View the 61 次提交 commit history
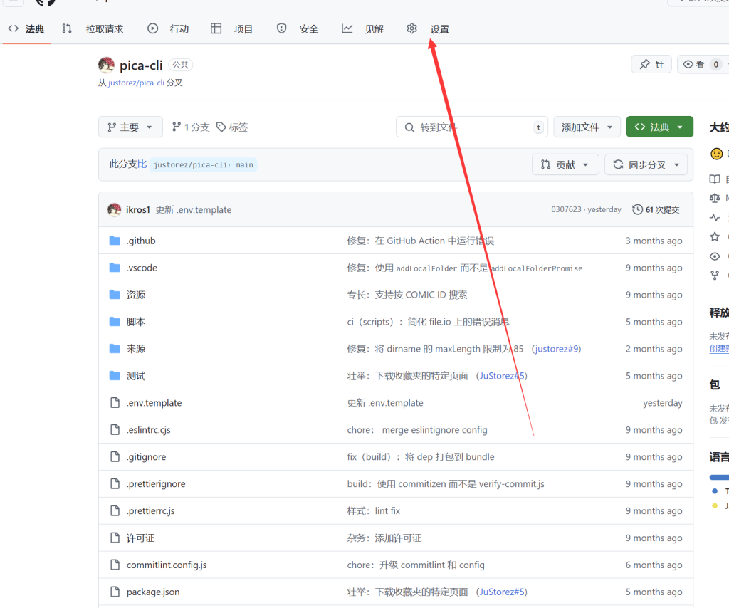Screen dimensions: 729x608 (656, 209)
